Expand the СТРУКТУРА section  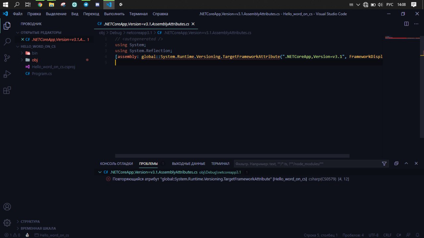[x=30, y=221]
